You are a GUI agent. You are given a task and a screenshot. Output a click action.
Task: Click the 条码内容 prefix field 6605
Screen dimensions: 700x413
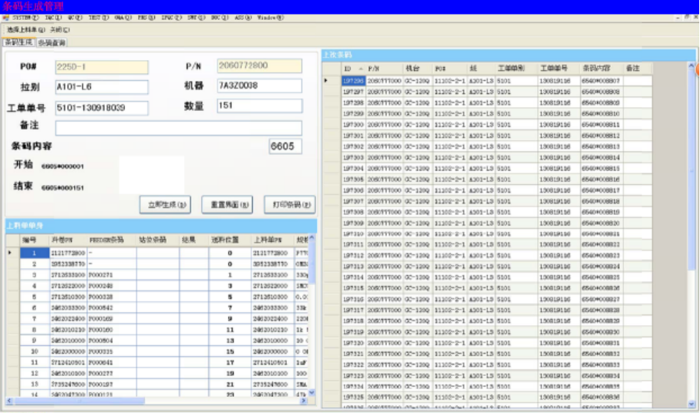click(285, 146)
